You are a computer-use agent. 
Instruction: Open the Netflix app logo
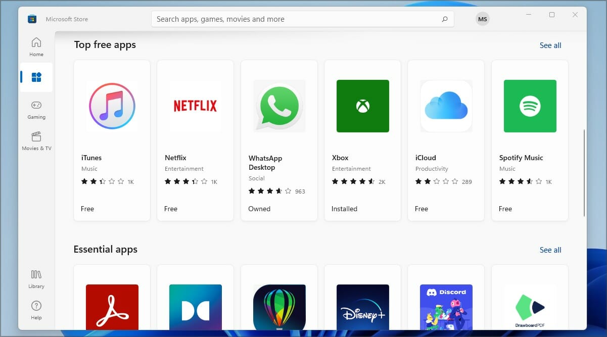195,106
